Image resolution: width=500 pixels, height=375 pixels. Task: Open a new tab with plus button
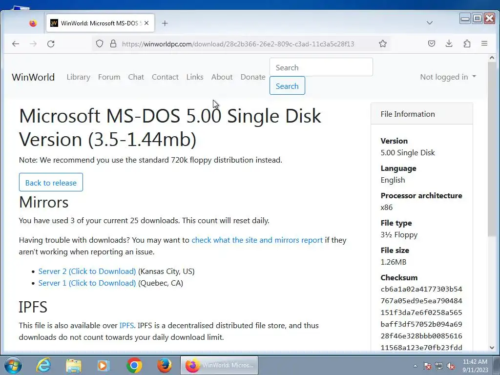[x=165, y=23]
